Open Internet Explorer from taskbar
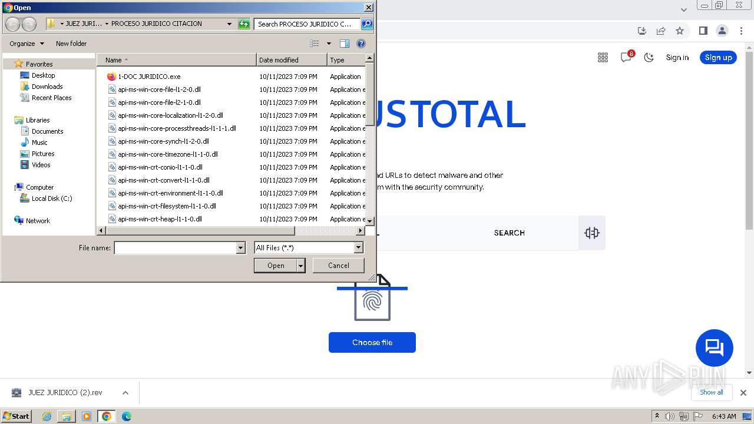Viewport: 754px width, 424px height. [x=47, y=416]
